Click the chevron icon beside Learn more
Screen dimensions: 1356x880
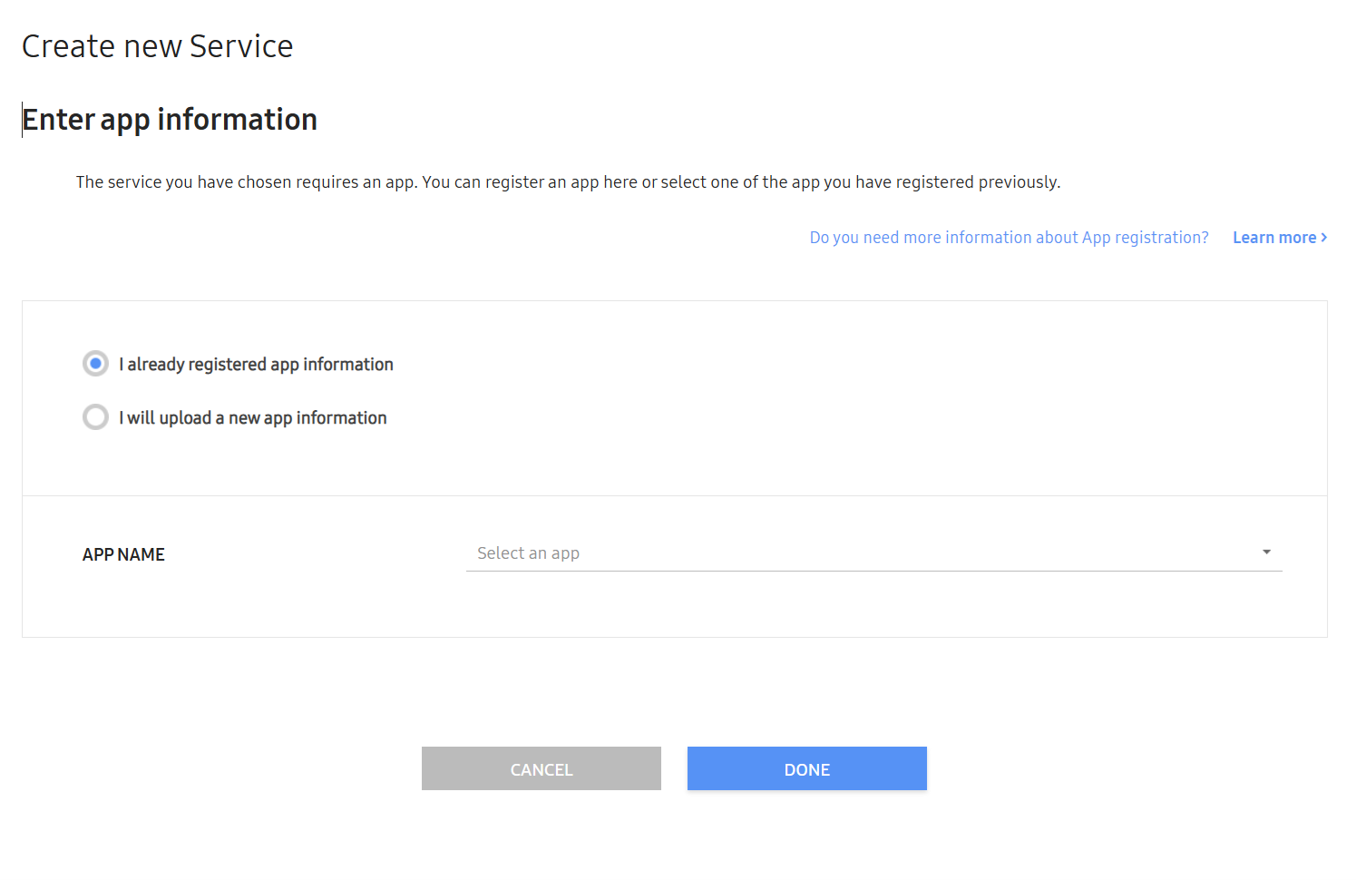1324,238
